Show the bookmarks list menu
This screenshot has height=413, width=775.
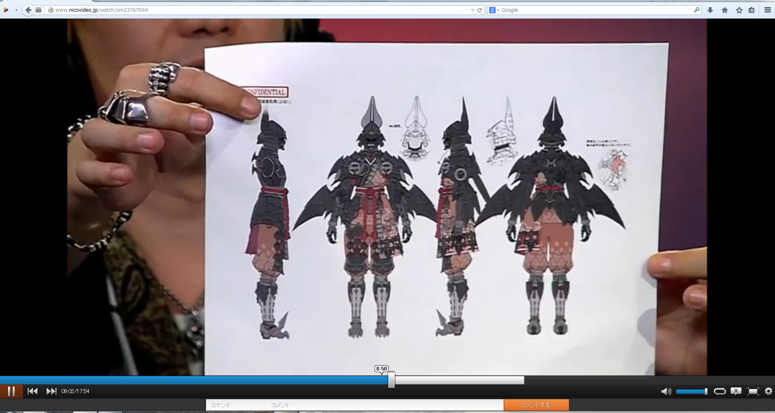[x=752, y=10]
